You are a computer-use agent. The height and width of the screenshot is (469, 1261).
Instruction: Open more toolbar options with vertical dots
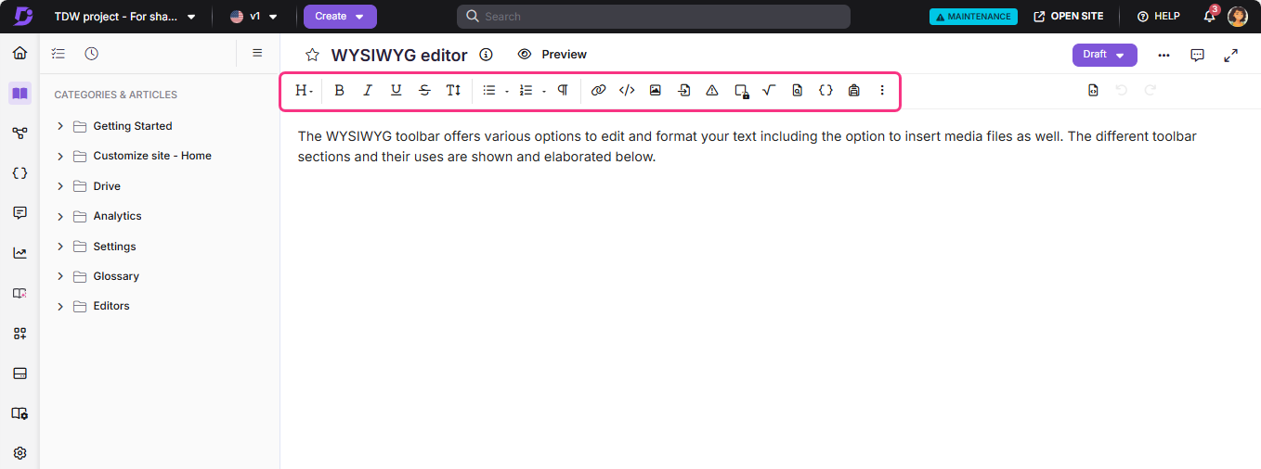pos(882,90)
